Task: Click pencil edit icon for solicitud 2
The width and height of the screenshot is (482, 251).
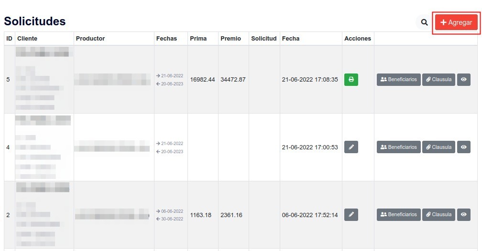Action: [351, 215]
